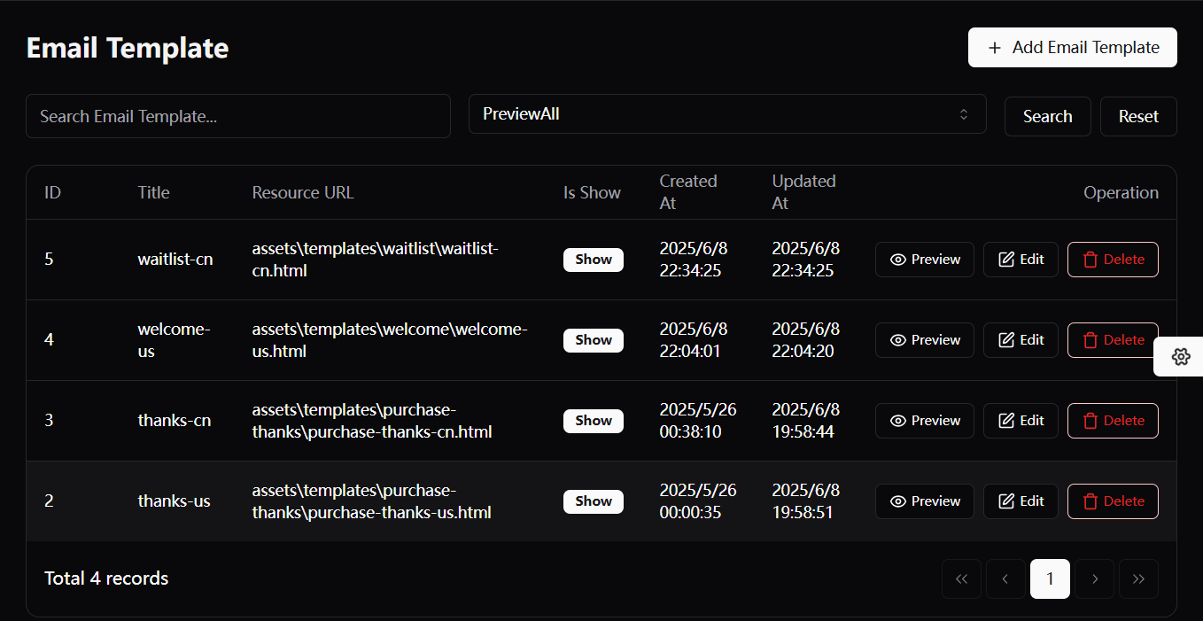The image size is (1203, 621).
Task: Click created date 2025/5/26 00:00:35
Action: pos(698,501)
